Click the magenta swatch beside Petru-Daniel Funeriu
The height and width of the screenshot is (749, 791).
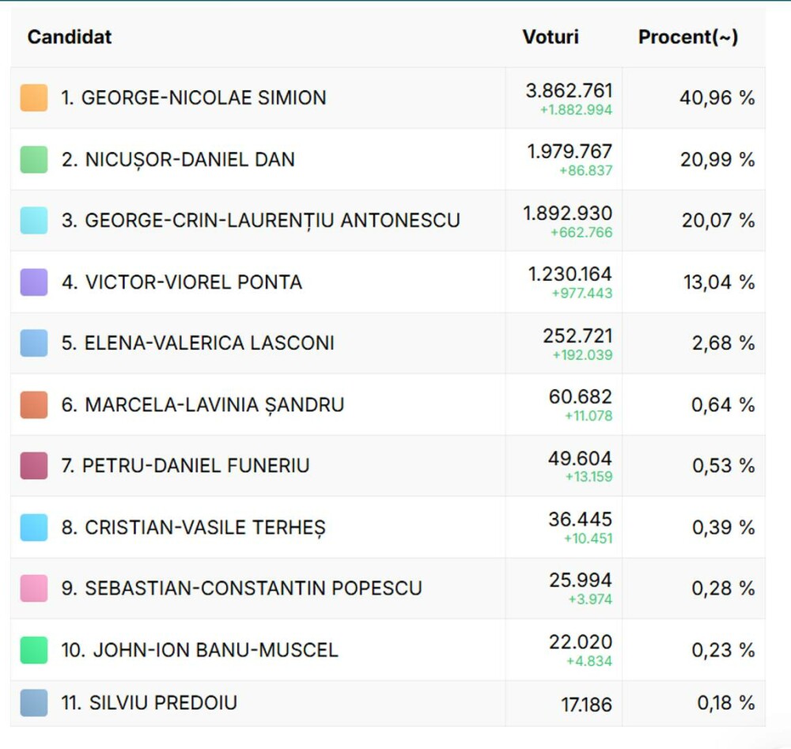pos(34,466)
